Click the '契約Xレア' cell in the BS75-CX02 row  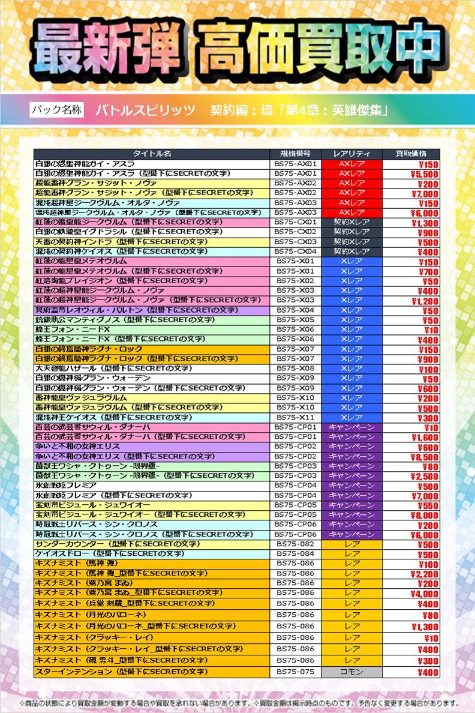pos(351,232)
